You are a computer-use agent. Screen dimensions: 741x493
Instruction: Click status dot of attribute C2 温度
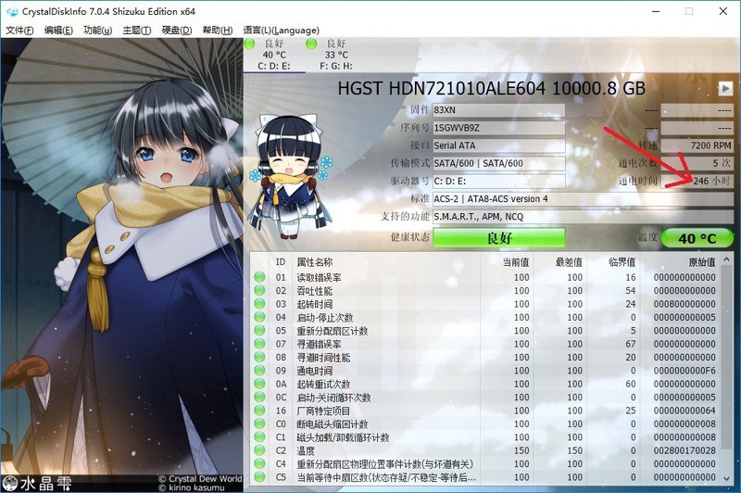click(x=259, y=450)
